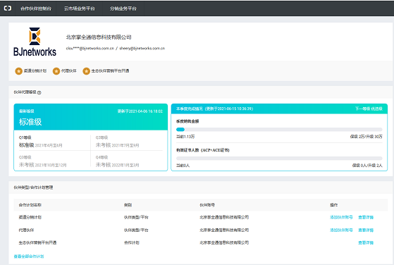
Task: Click the BJnetworks company logo
Action: coord(35,42)
